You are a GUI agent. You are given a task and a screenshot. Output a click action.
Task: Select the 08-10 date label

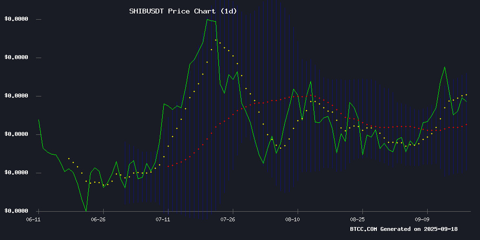pyautogui.click(x=292, y=219)
